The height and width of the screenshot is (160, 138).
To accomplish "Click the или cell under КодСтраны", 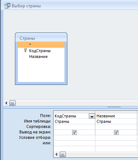I will pos(74,143).
